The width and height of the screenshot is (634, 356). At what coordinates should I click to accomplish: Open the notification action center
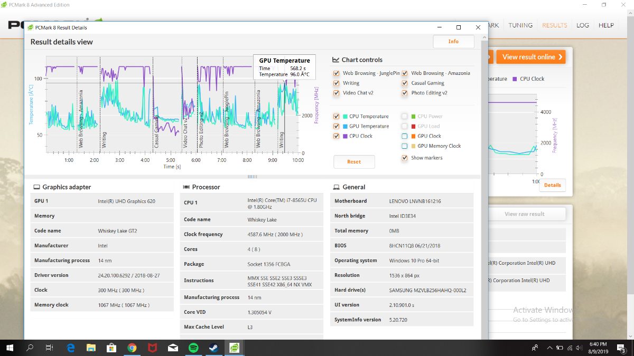[x=621, y=348]
